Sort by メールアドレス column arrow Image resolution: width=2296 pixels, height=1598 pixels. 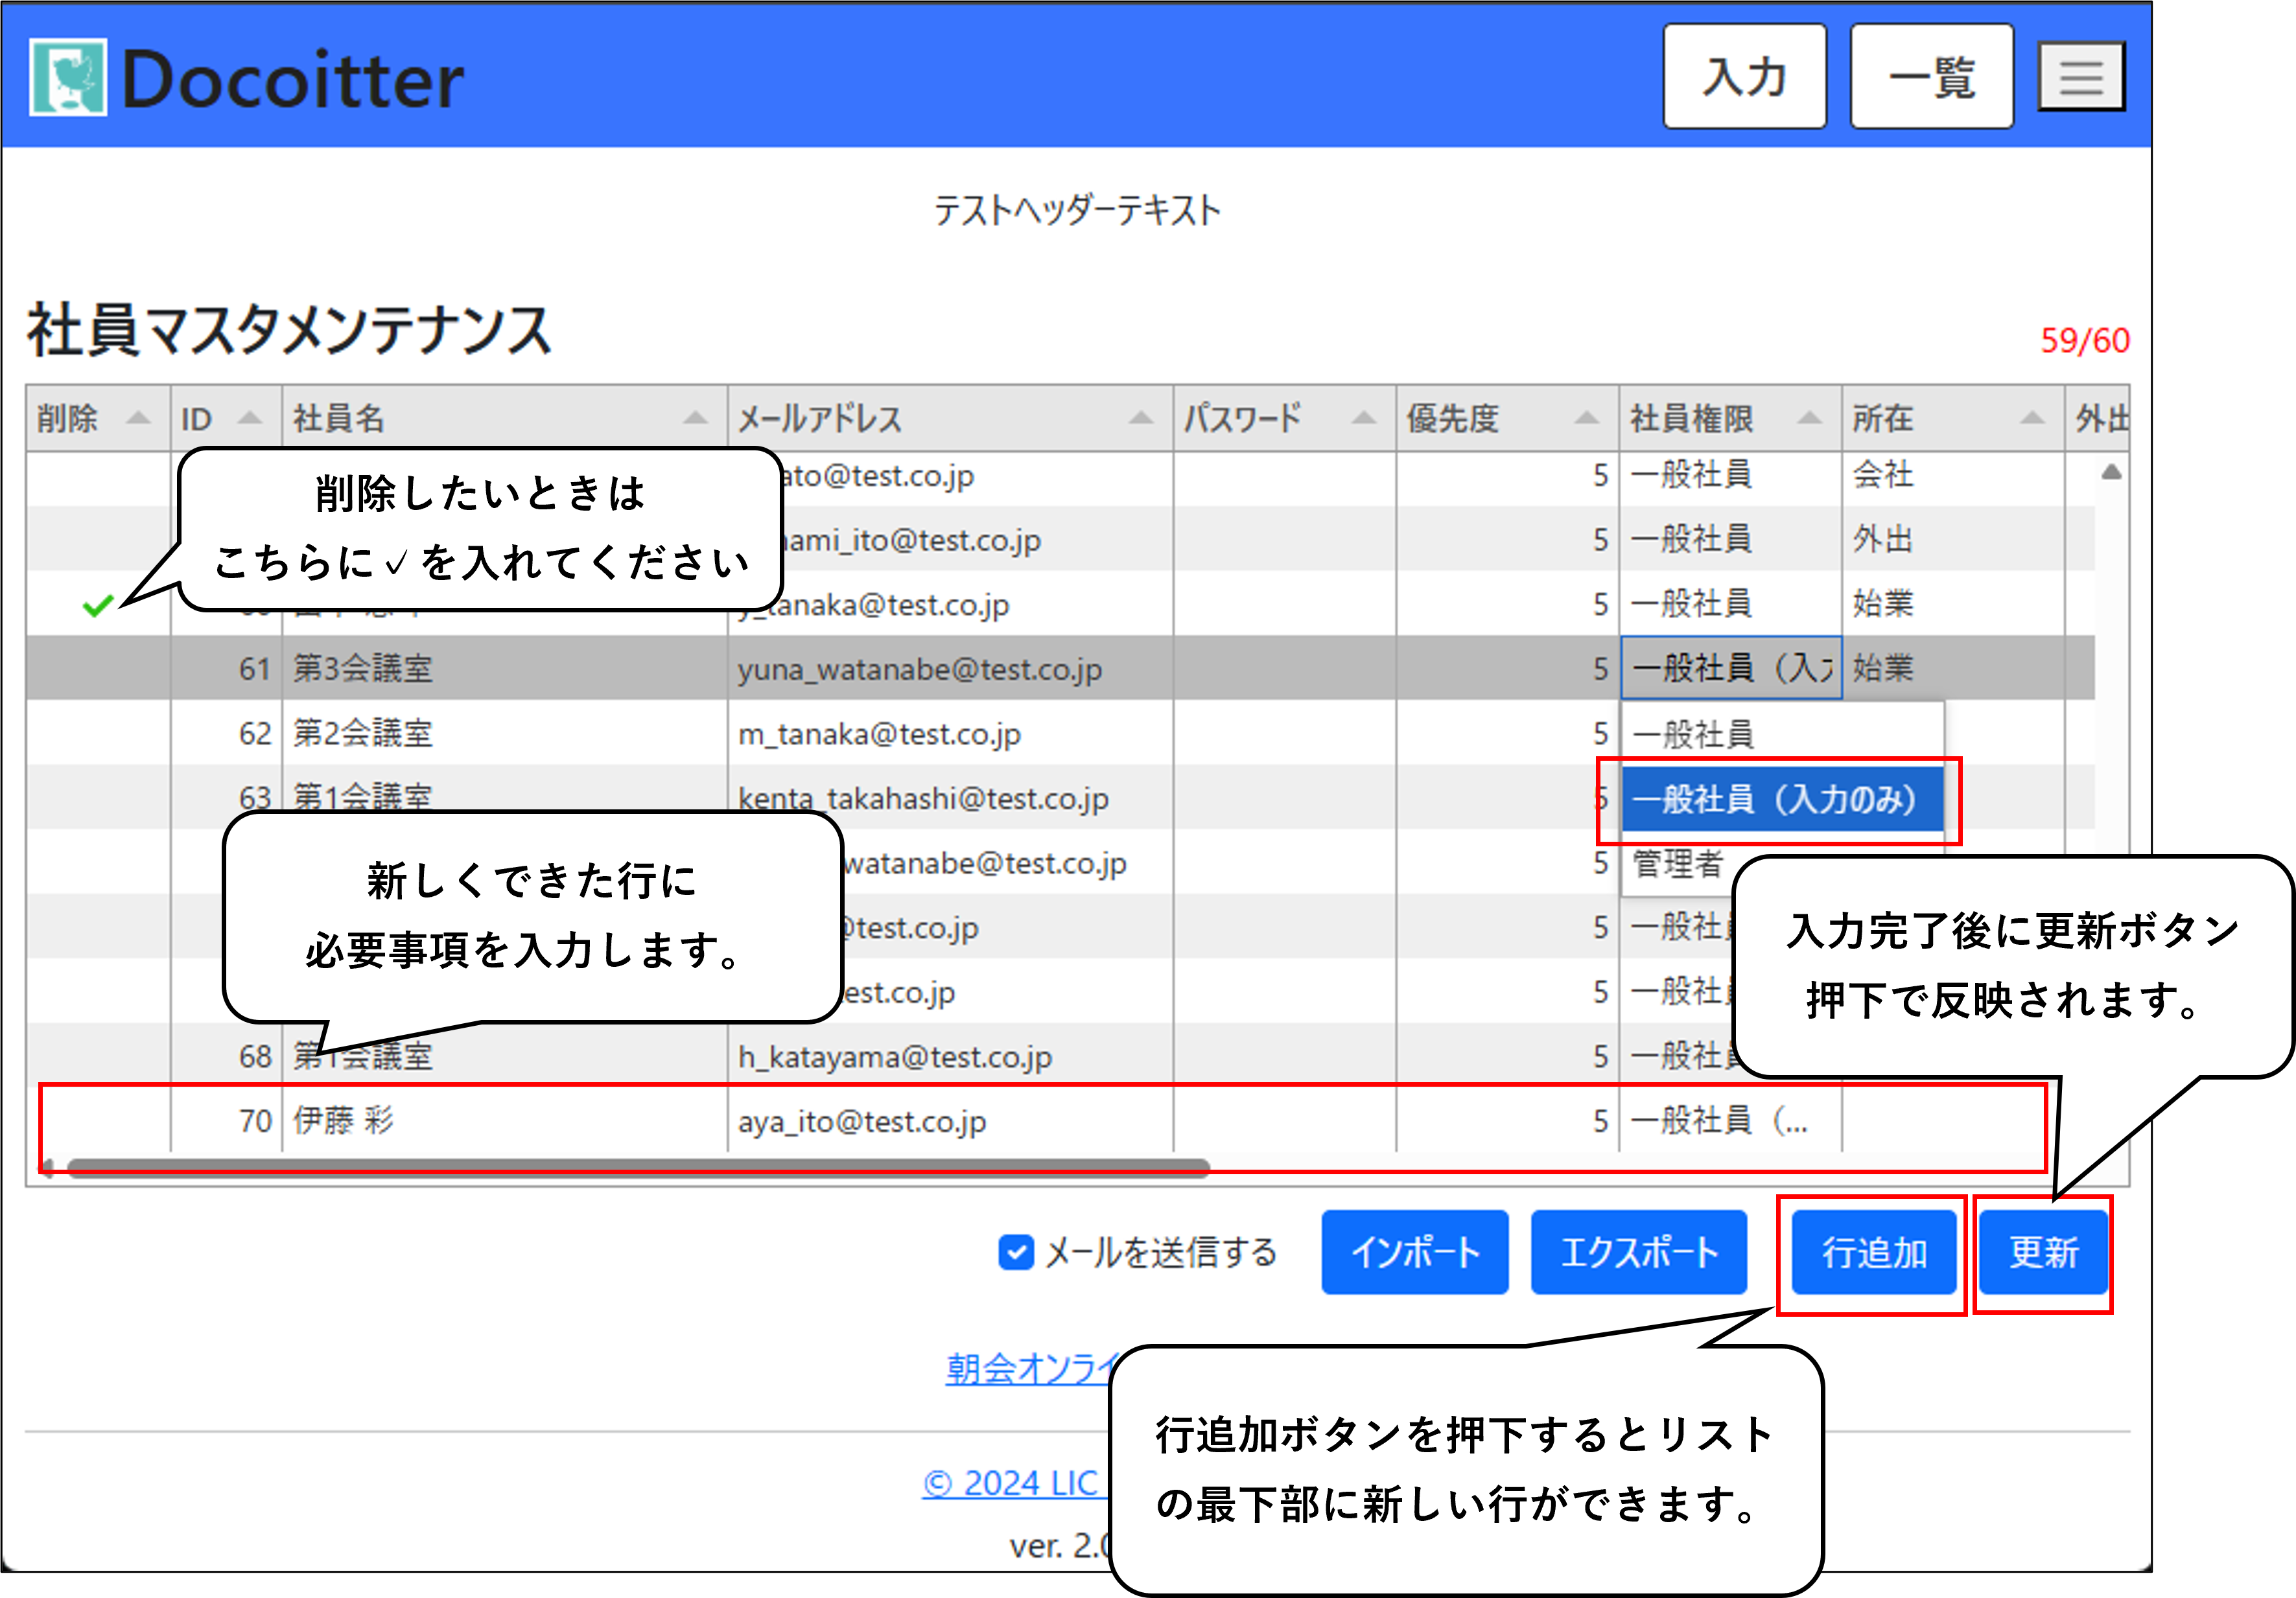(1140, 418)
